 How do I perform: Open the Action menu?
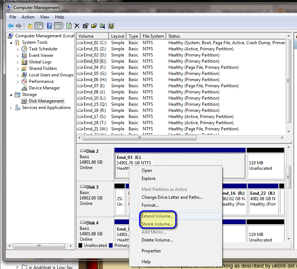(x=28, y=17)
